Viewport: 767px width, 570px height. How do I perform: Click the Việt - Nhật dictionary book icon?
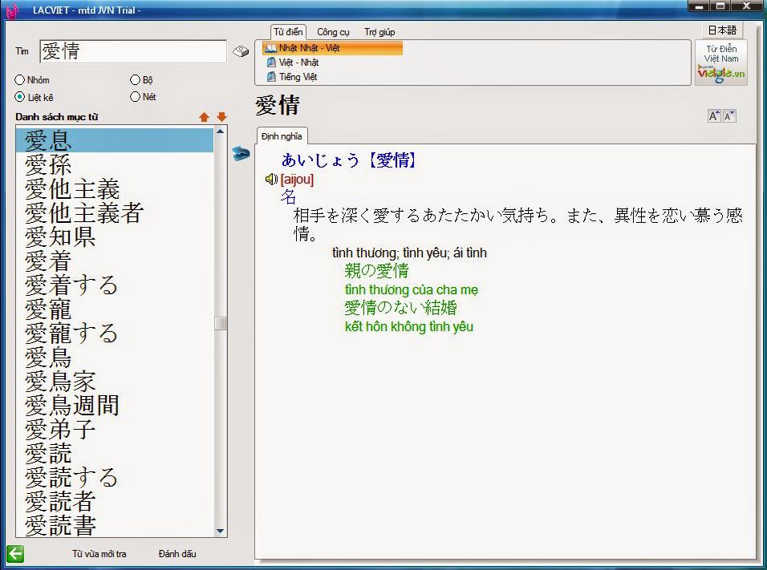271,63
